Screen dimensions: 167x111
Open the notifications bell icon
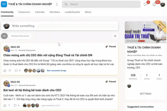pos(154,4)
